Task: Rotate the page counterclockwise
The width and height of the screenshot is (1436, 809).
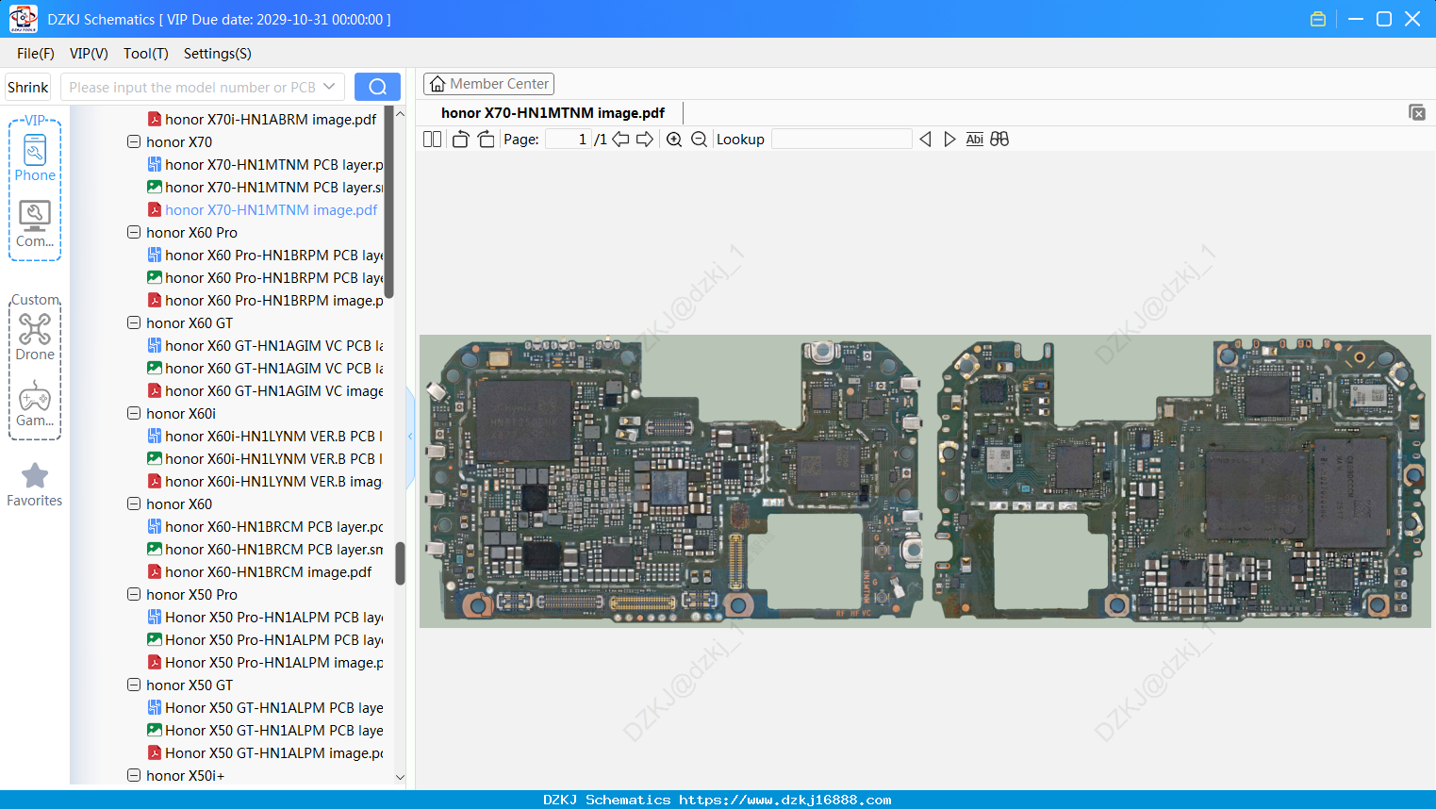Action: pos(460,140)
